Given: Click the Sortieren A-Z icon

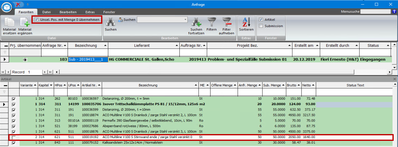Looking at the screenshot, I should click(x=246, y=22).
